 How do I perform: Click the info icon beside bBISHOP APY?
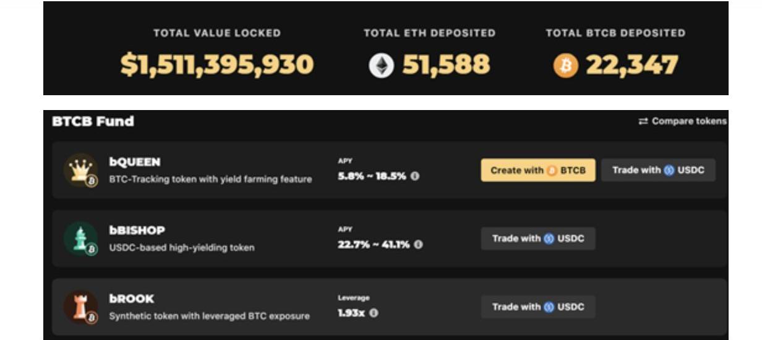pyautogui.click(x=419, y=245)
